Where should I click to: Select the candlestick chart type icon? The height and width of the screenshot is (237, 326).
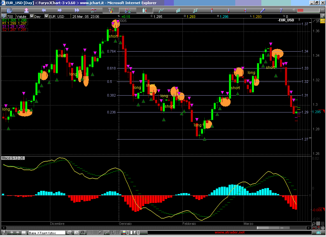(145, 11)
